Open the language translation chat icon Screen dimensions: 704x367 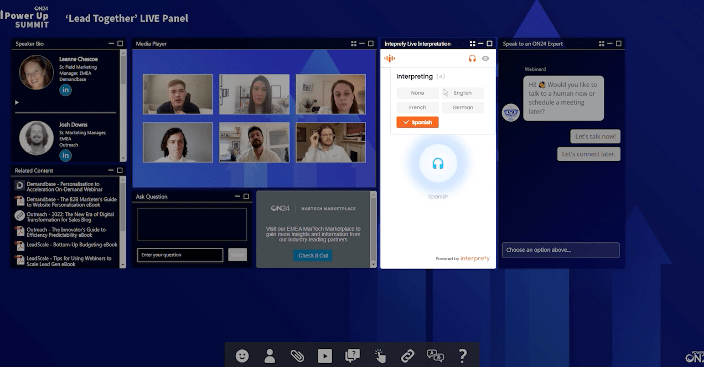[x=435, y=356]
